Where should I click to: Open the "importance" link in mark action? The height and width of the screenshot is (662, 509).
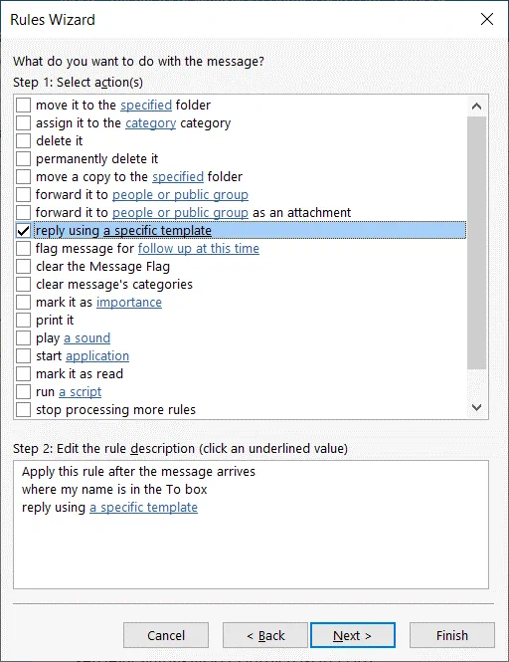point(129,303)
